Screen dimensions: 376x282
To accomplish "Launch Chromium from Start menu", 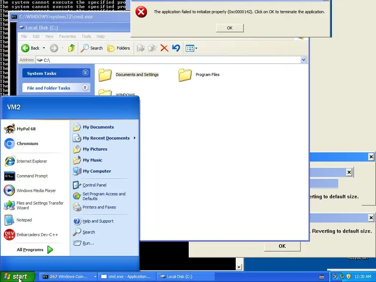I will (x=21, y=144).
